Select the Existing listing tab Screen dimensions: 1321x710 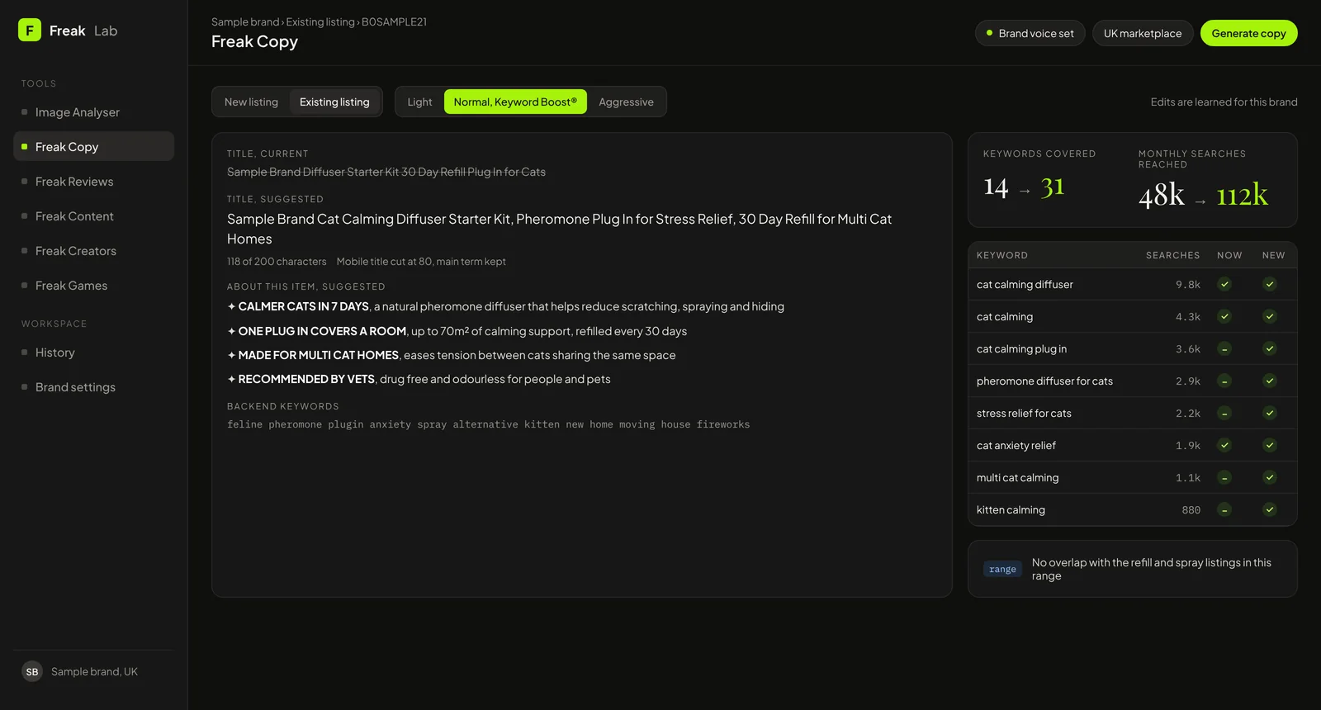[334, 102]
